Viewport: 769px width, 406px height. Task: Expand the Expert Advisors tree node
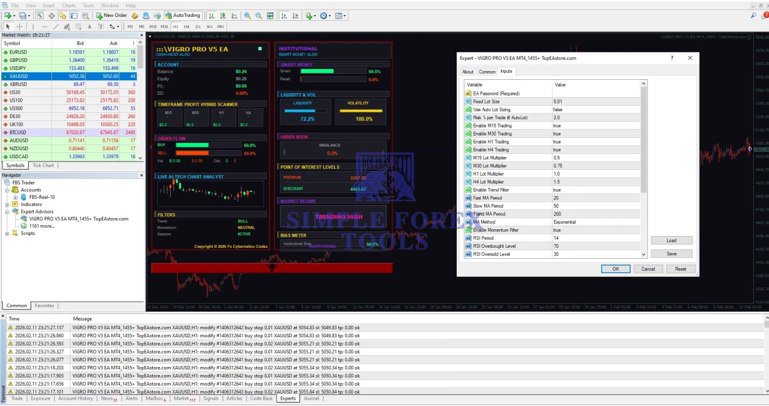[x=8, y=211]
